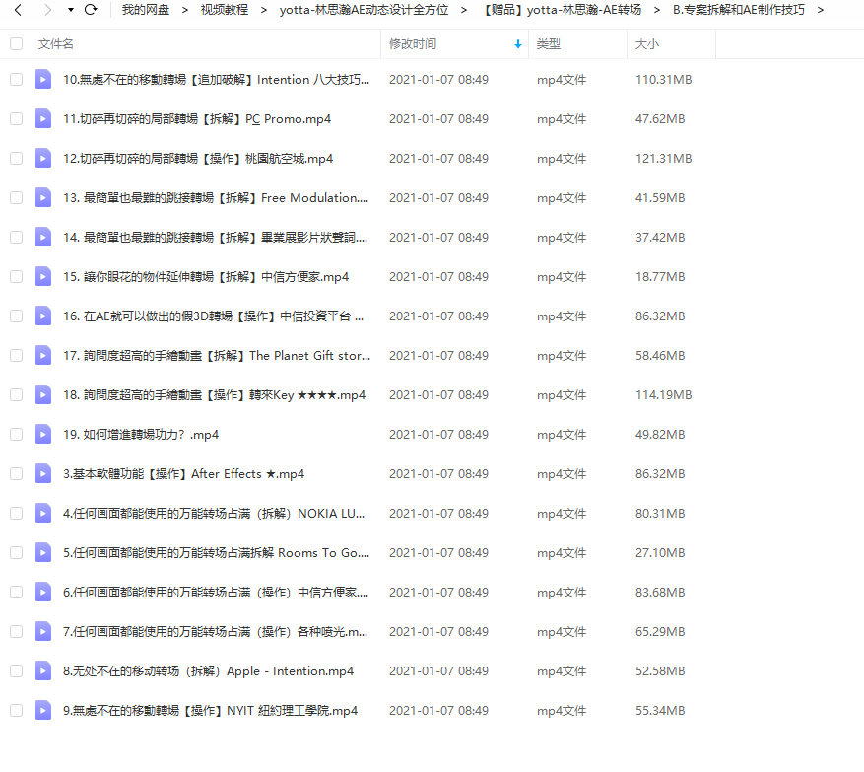
Task: Go to 我的网盘 in the breadcrumb
Action: 145,10
